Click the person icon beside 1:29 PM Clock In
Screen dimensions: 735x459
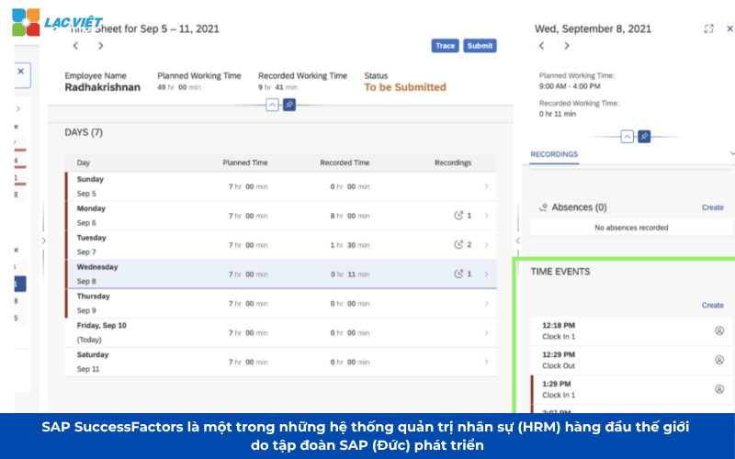tap(719, 388)
